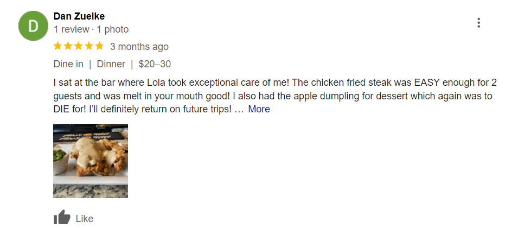Select the '3 months ago' timestamp
Viewport: 518px width, 228px height.
[139, 47]
